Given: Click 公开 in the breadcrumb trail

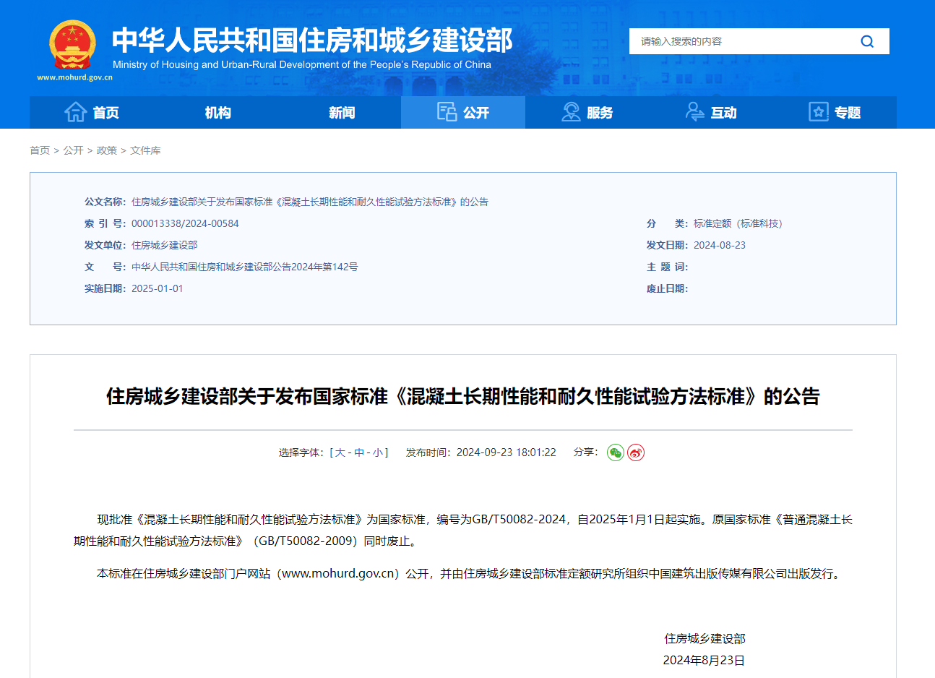Looking at the screenshot, I should 73,150.
